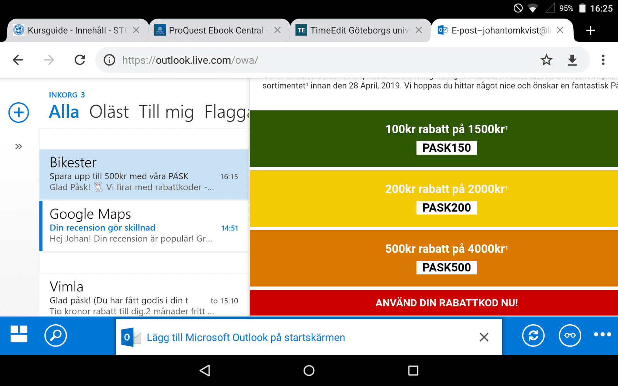
Task: Show only Oläst messages
Action: click(x=109, y=112)
